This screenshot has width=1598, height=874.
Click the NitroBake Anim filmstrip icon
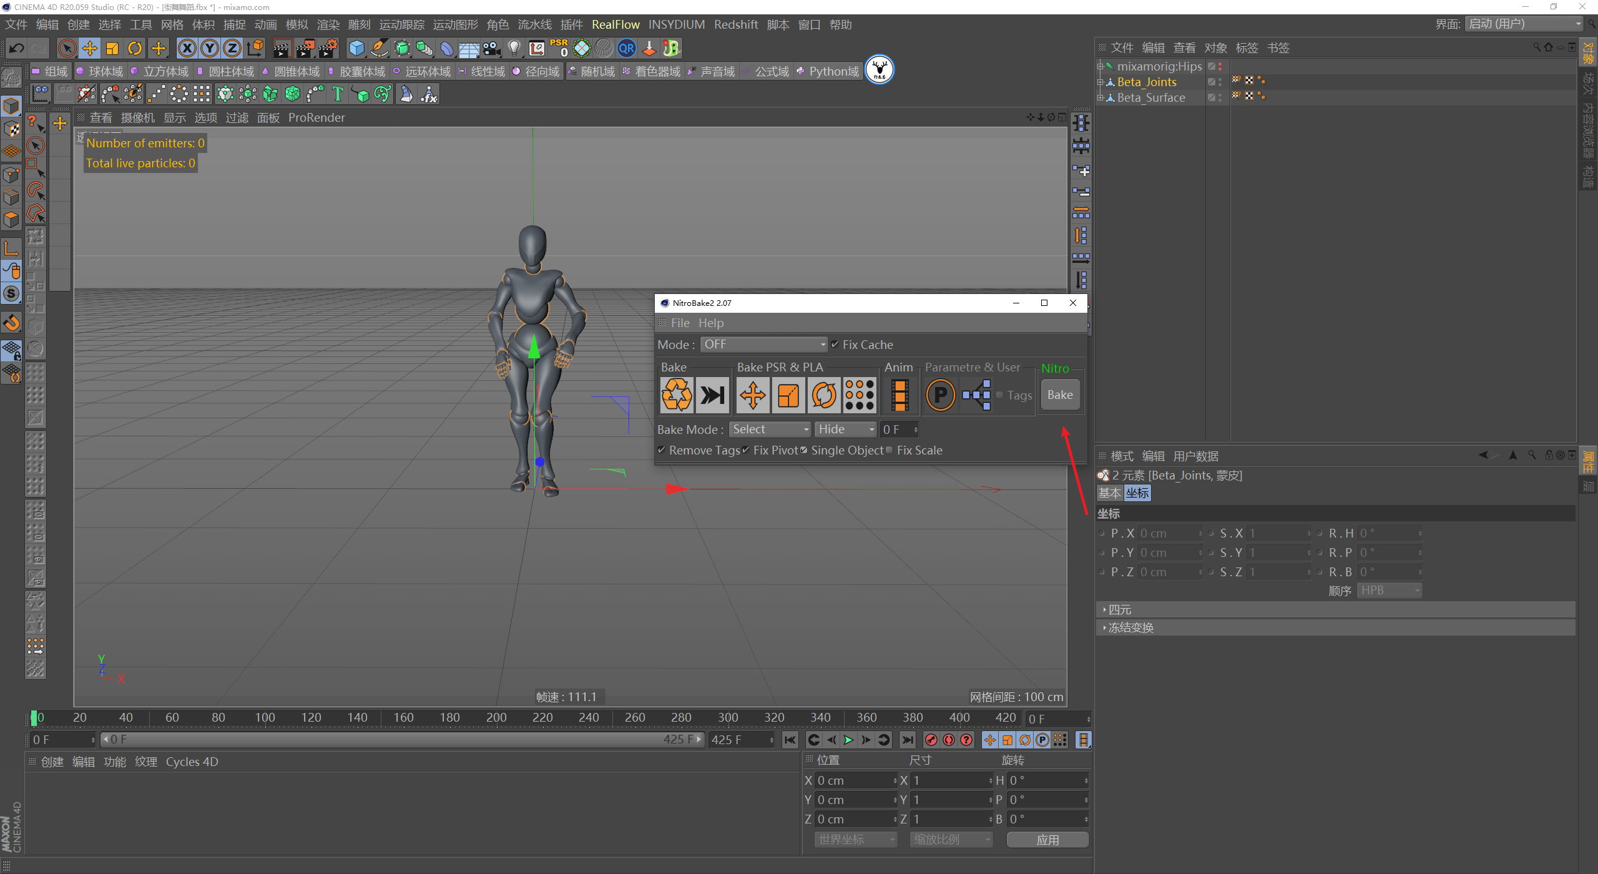(x=899, y=395)
